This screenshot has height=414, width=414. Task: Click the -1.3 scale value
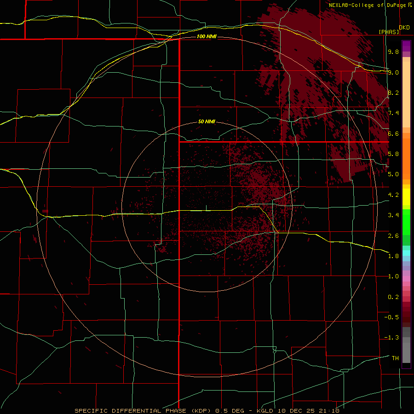point(391,338)
